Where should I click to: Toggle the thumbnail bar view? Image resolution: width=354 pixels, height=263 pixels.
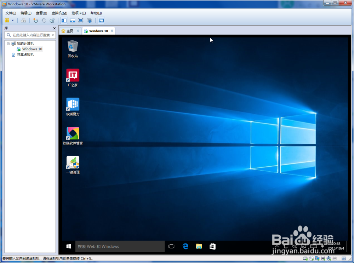coord(73,21)
